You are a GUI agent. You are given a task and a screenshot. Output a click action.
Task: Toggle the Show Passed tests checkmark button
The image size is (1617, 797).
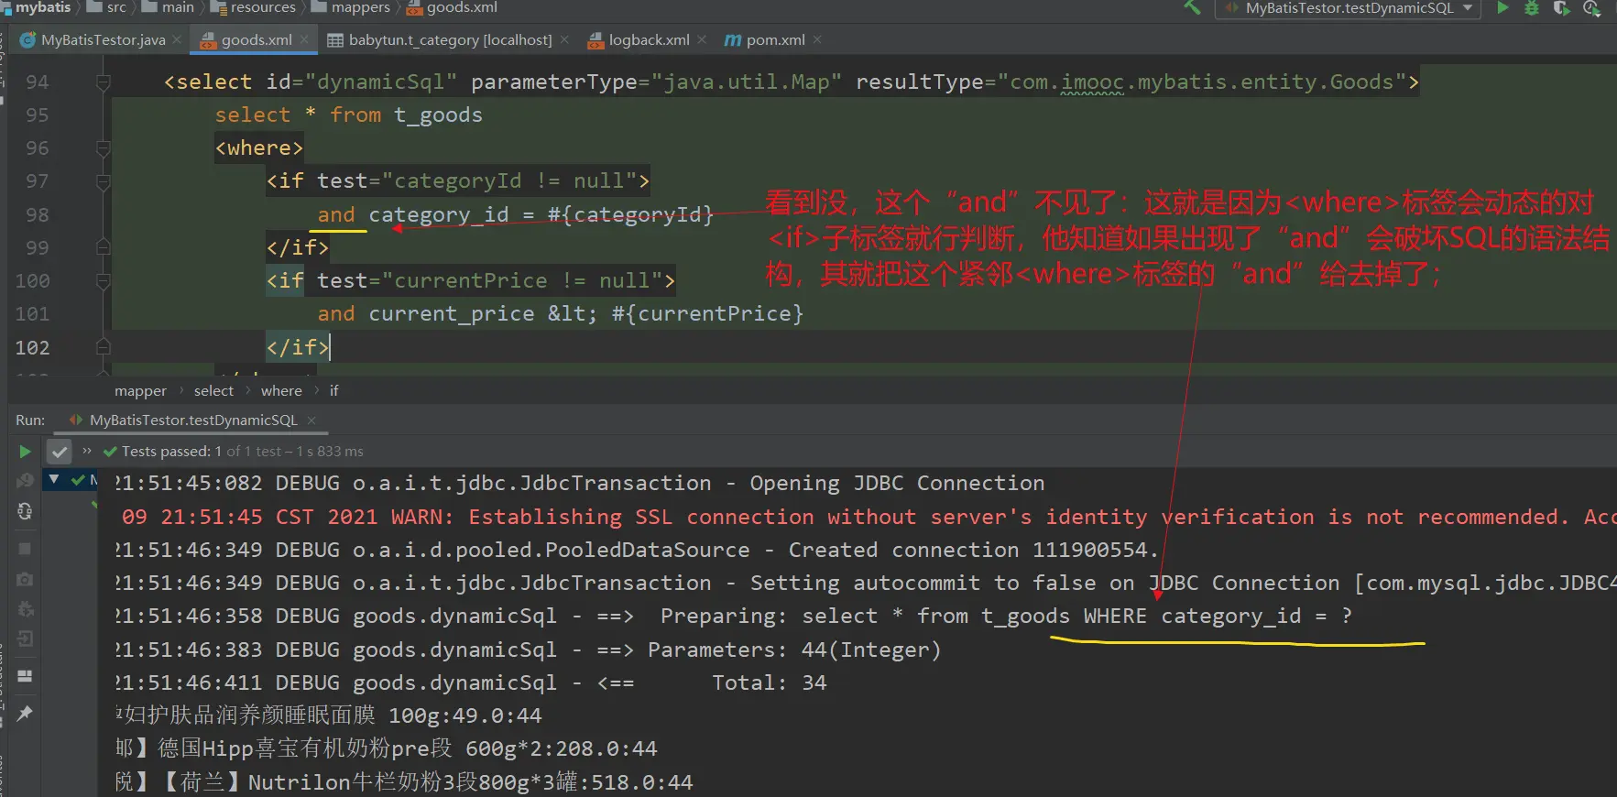point(60,452)
